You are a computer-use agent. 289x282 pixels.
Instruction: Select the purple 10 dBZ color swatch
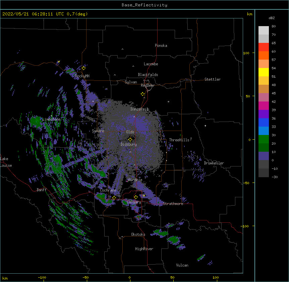click(x=264, y=156)
